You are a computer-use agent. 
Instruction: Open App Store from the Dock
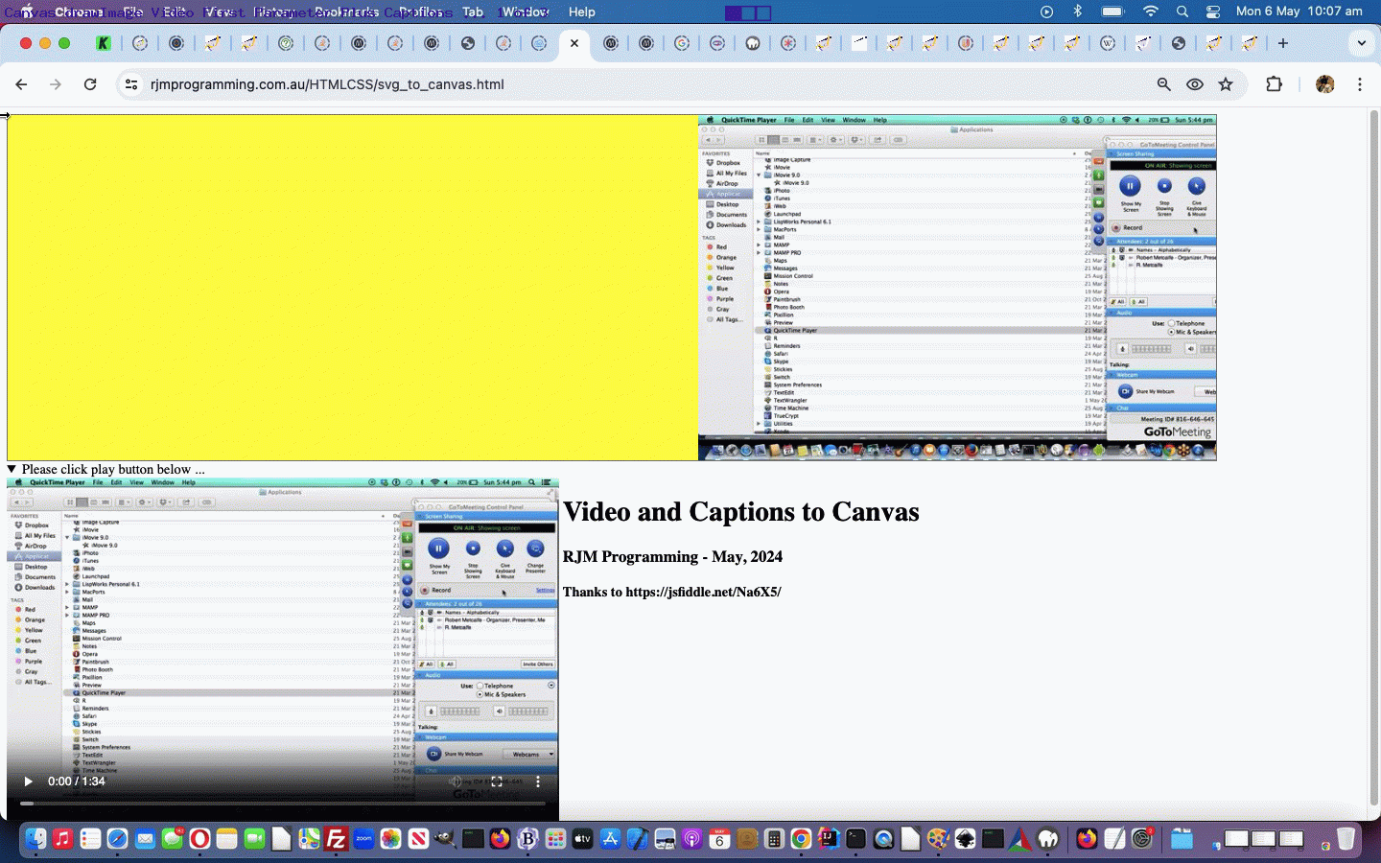[610, 839]
